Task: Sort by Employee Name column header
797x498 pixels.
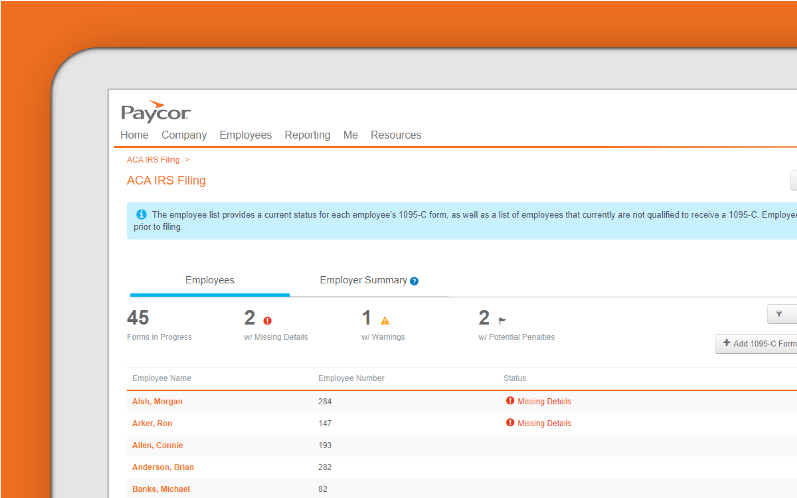Action: point(162,378)
